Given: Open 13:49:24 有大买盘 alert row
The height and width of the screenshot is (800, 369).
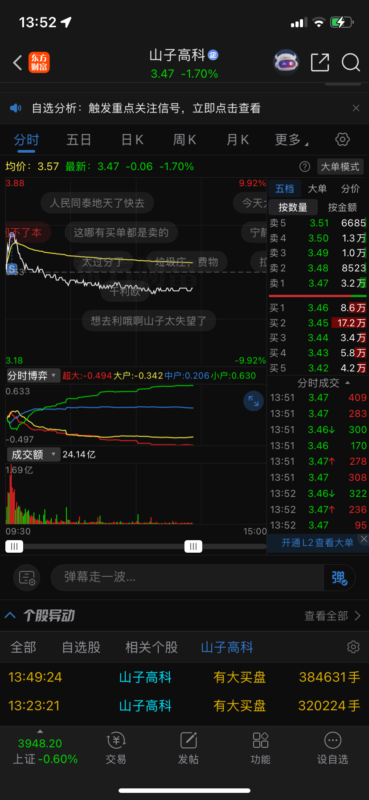Looking at the screenshot, I should point(184,677).
